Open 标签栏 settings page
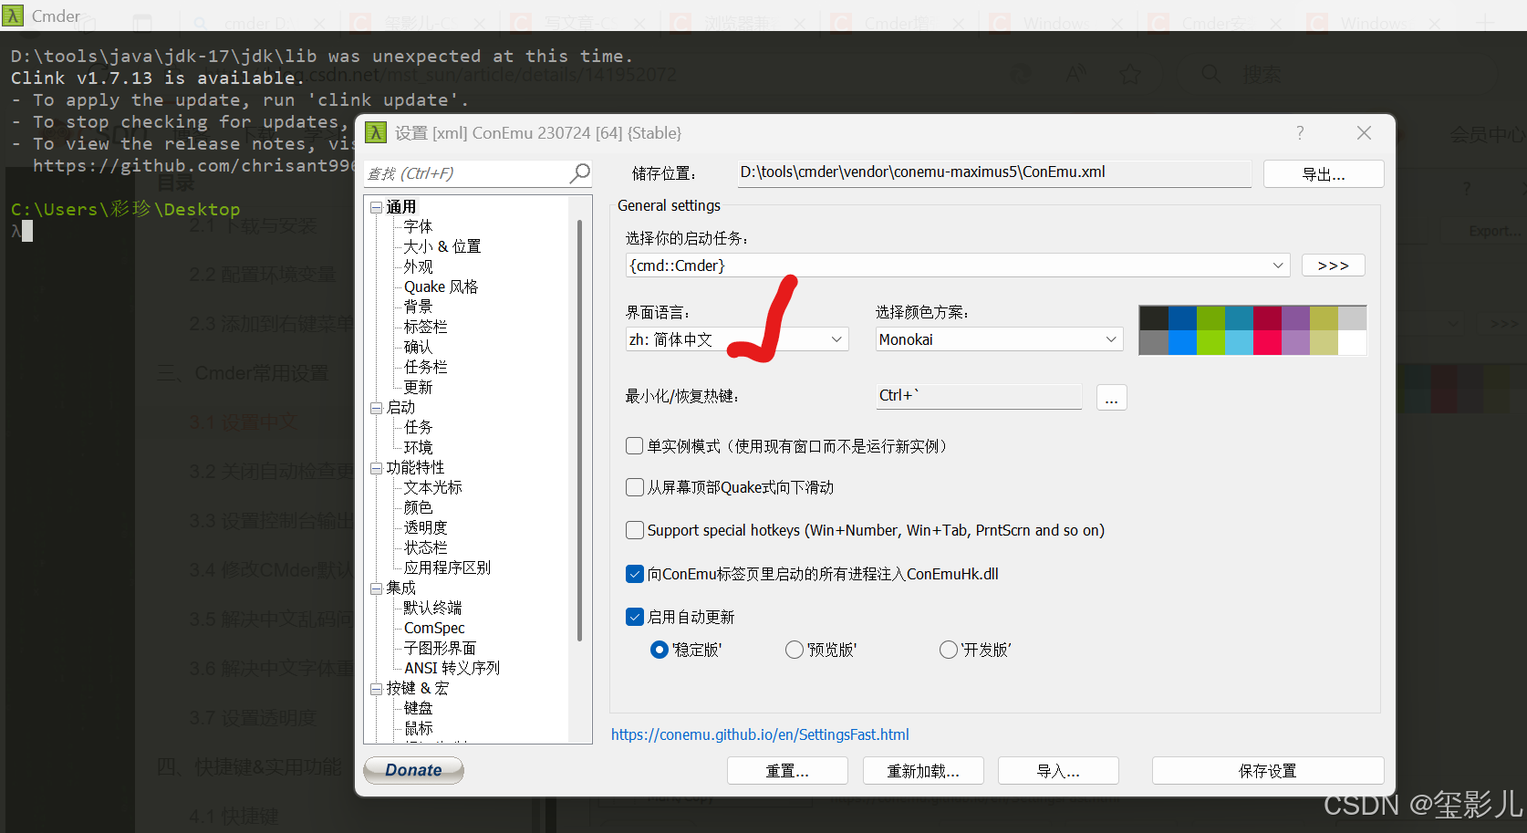The height and width of the screenshot is (833, 1527). 426,327
